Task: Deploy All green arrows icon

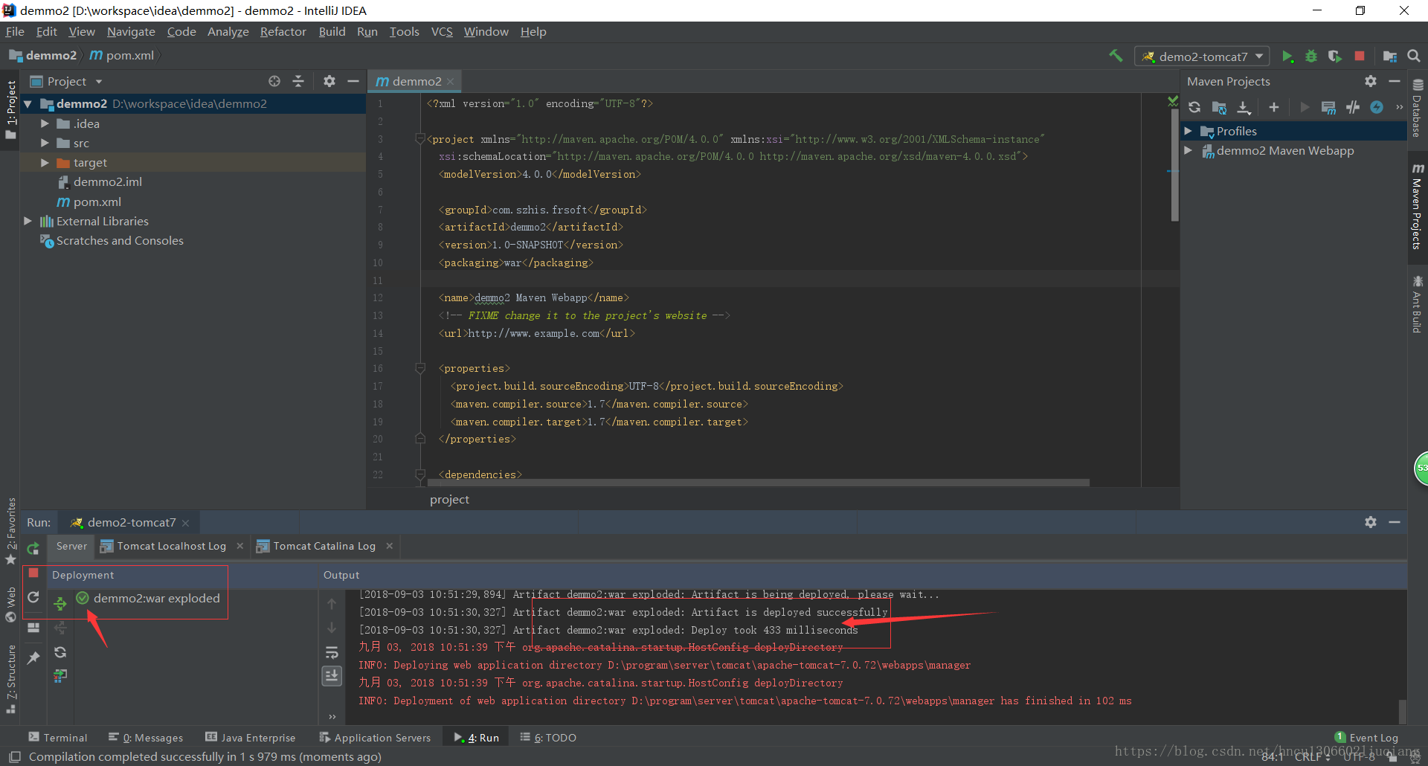Action: tap(60, 604)
